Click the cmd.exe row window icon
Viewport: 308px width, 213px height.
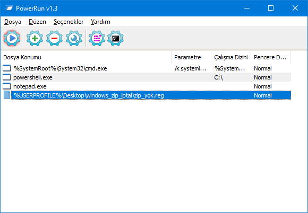click(x=7, y=68)
